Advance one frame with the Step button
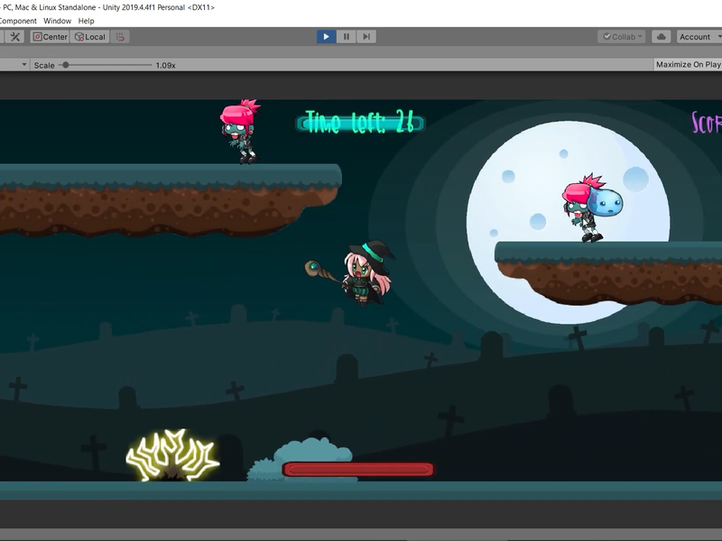Screen dimensions: 722x541 point(366,36)
